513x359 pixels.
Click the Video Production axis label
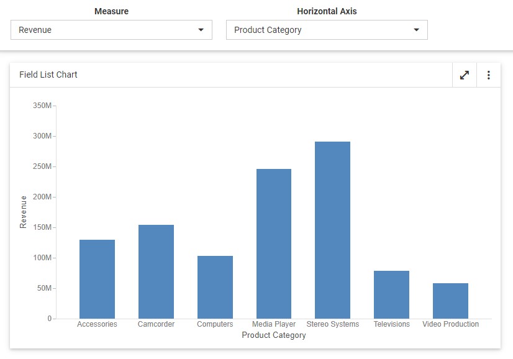(450, 324)
